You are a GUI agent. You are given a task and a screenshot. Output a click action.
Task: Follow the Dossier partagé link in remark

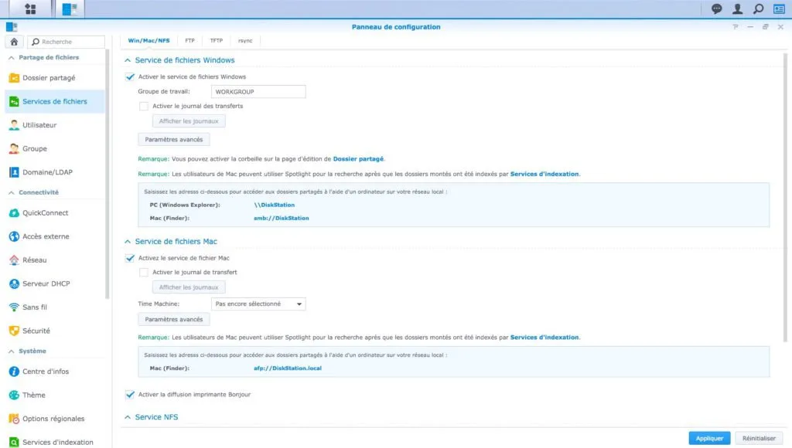(x=358, y=159)
